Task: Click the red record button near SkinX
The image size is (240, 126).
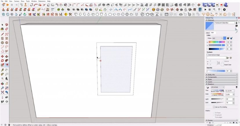Action: click(x=221, y=5)
